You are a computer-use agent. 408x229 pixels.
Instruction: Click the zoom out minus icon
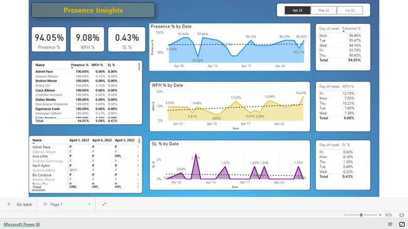click(345, 215)
